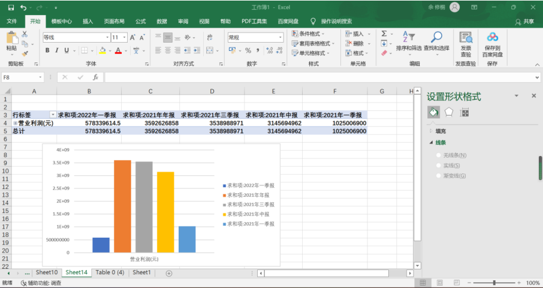This screenshot has width=543, height=288.
Task: Open the 插入 ribbon tab
Action: point(88,21)
